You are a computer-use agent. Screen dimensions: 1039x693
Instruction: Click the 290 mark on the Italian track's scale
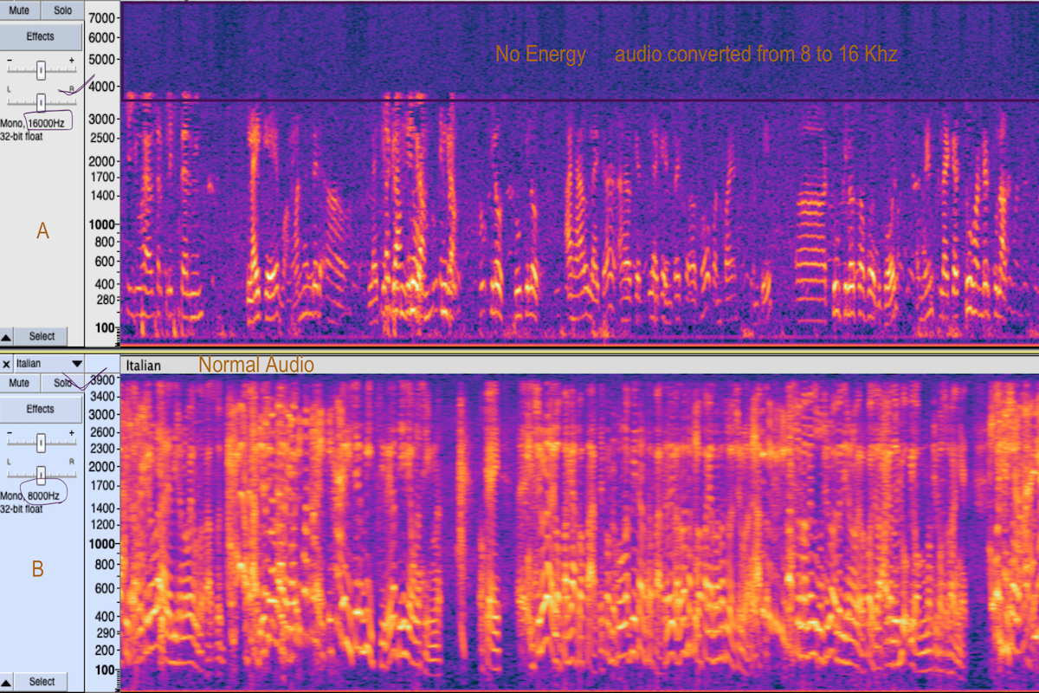[x=106, y=634]
